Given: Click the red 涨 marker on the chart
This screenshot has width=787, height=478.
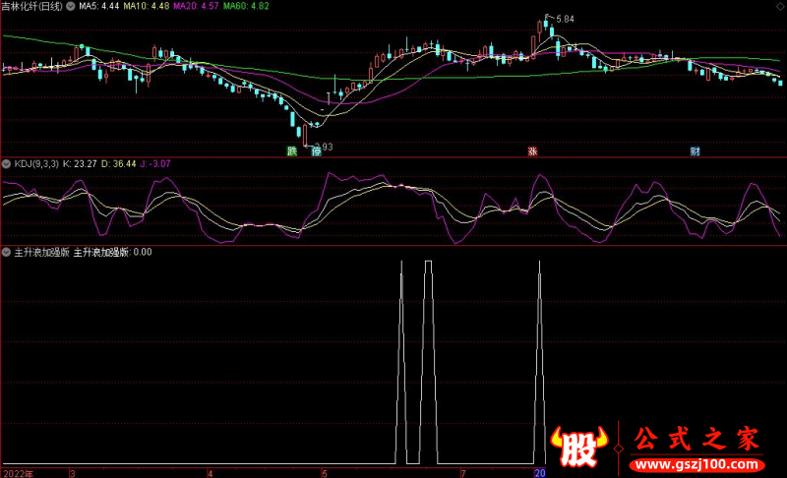Looking at the screenshot, I should pos(532,151).
